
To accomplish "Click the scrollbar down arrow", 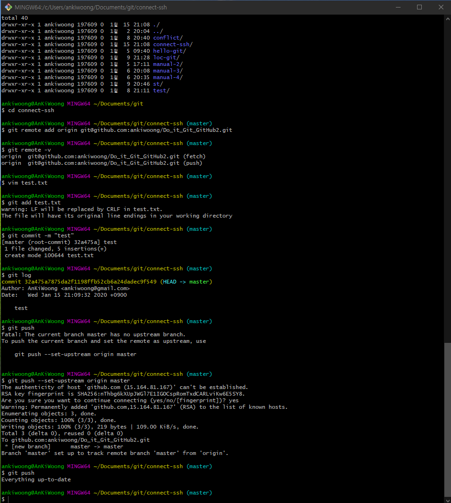I will click(448, 500).
